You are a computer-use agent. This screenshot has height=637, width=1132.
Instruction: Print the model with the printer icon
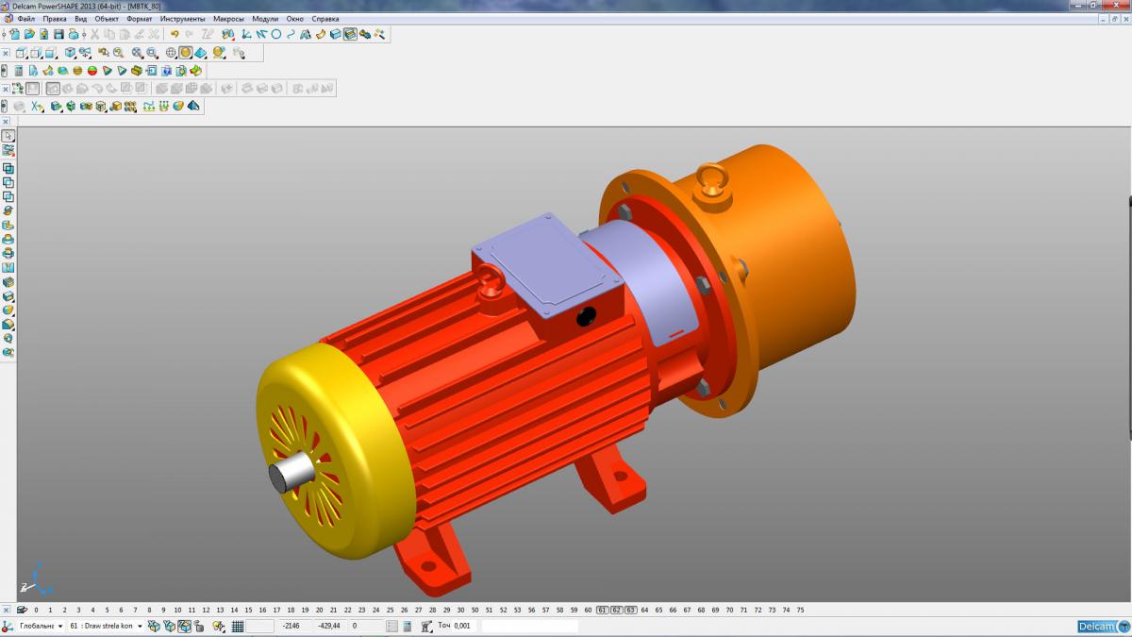point(74,34)
